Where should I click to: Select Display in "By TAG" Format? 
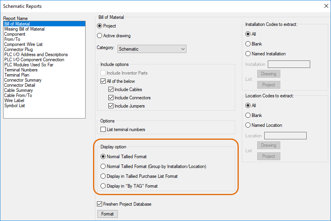click(103, 186)
